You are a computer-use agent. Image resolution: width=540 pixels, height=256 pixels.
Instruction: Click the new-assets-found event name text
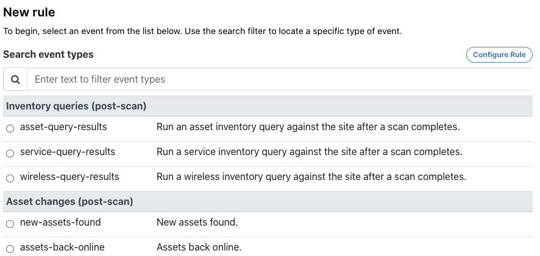60,223
